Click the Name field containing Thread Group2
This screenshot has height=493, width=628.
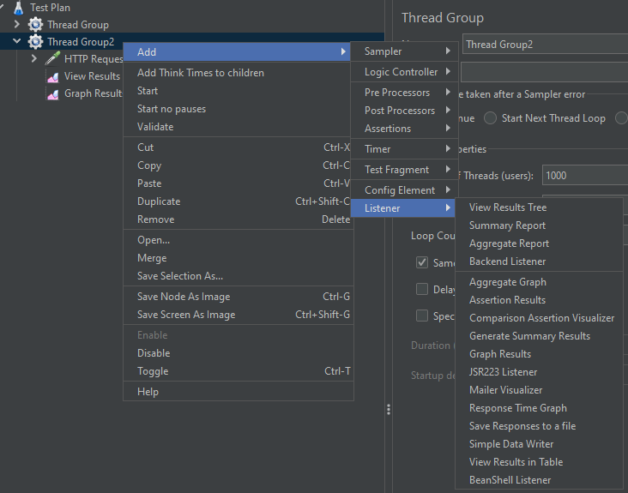pyautogui.click(x=545, y=44)
